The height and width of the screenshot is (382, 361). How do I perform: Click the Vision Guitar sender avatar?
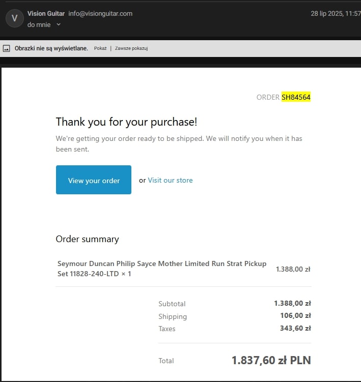[x=14, y=18]
